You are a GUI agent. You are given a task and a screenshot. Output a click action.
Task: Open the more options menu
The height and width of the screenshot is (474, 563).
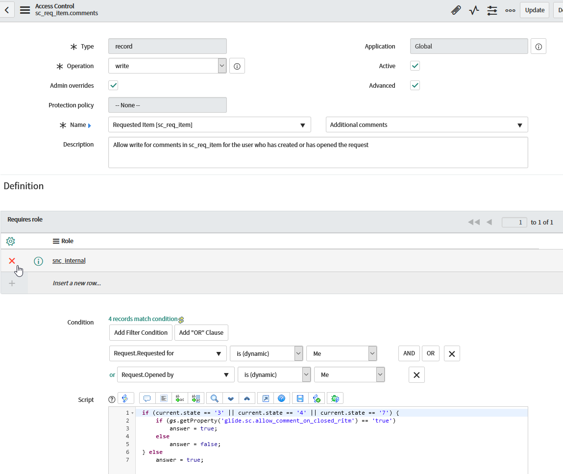coord(510,10)
